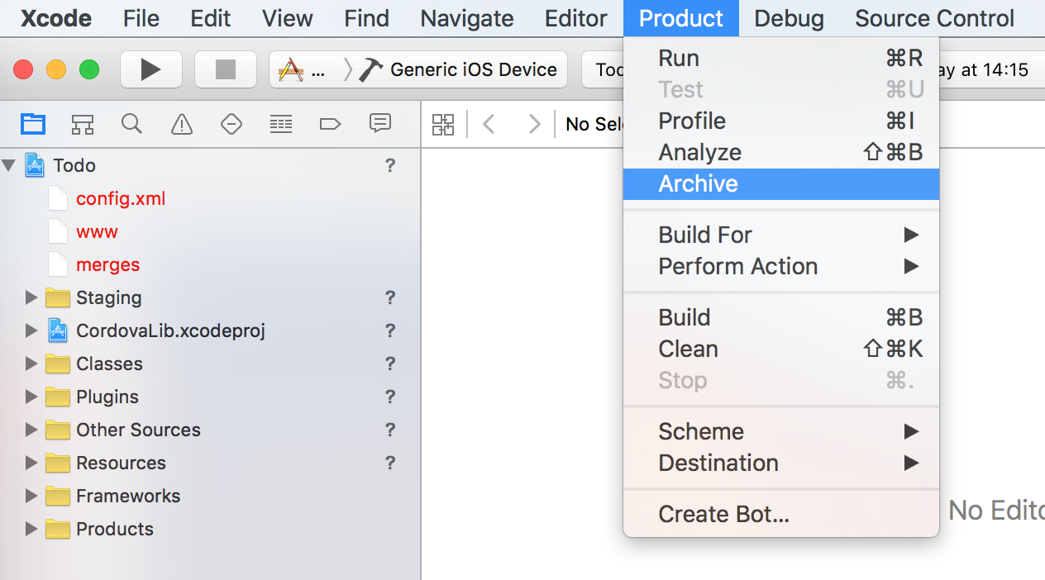Click the Products folder icon
The height and width of the screenshot is (580, 1045).
click(x=58, y=529)
